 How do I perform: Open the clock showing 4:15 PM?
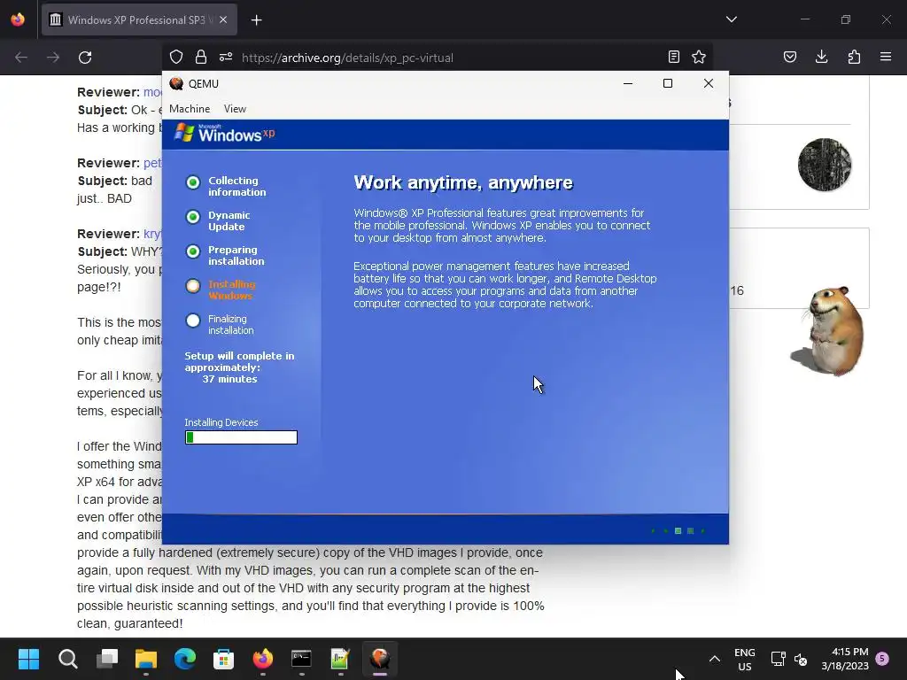845,659
